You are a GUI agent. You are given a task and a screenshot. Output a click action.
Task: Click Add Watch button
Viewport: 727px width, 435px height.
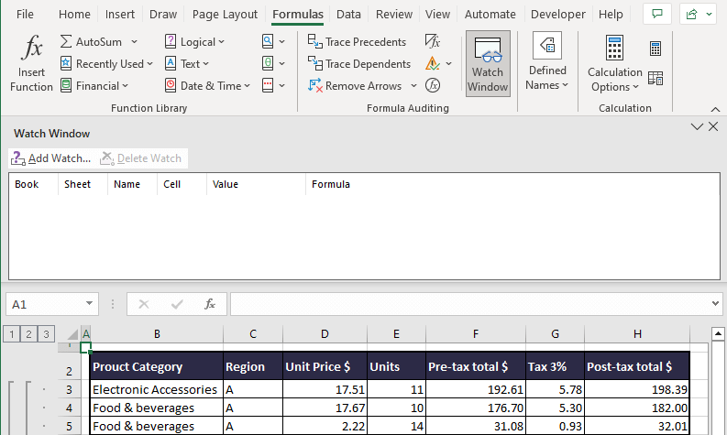(x=51, y=158)
